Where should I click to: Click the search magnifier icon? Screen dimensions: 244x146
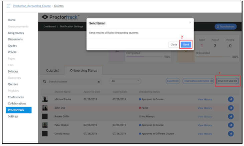[44, 82]
